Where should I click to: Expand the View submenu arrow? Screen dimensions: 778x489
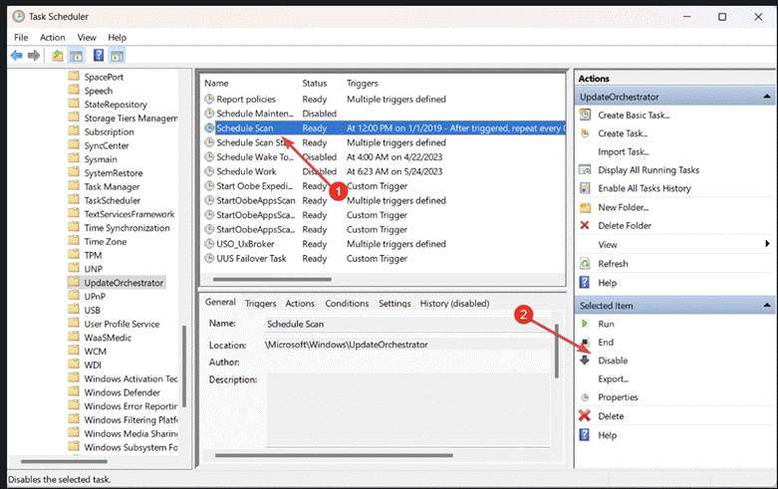tap(767, 244)
